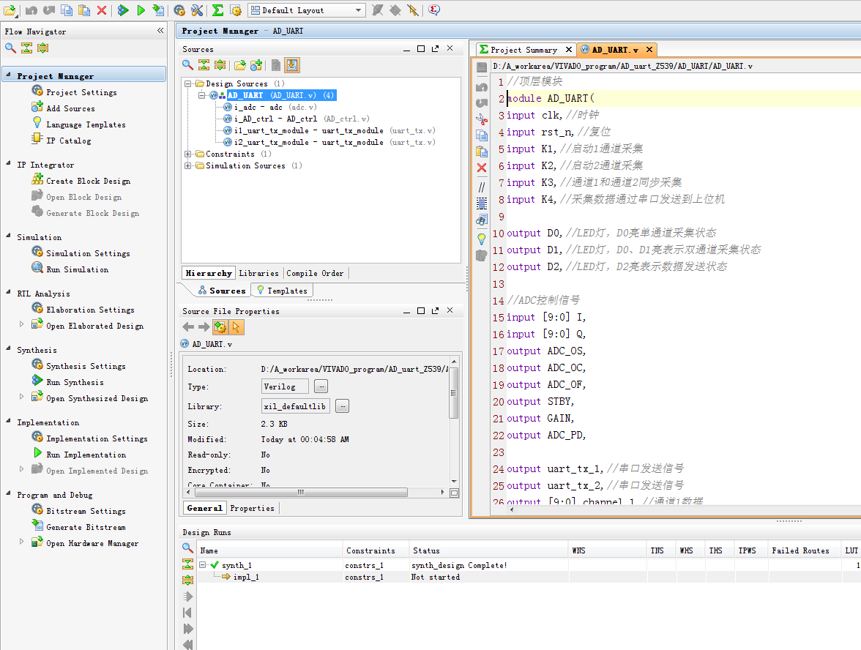Expand Open Synthesized Design in Flow Navigator

point(21,397)
